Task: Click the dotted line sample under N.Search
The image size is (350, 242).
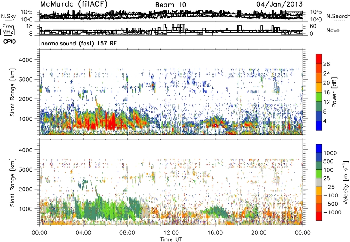Action: (x=339, y=21)
